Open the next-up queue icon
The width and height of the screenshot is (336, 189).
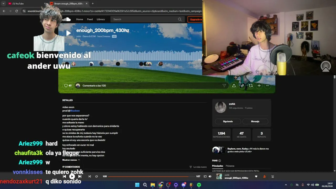click(x=273, y=177)
